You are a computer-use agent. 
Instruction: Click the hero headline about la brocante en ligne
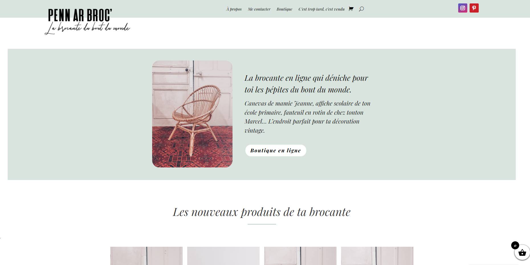tap(306, 84)
